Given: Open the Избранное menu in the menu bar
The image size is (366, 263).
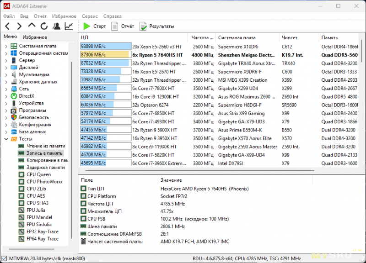Looking at the screenshot, I should click(x=64, y=16).
